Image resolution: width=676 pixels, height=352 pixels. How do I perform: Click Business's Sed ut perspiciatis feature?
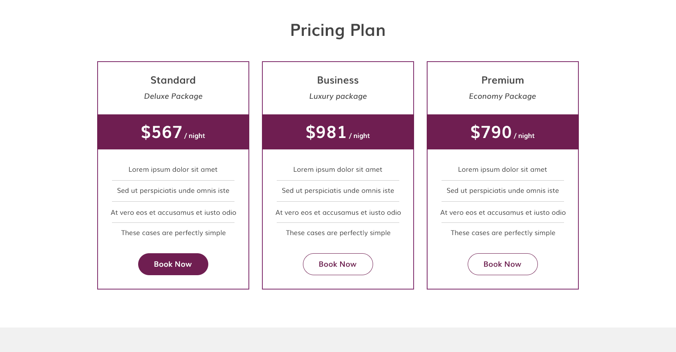tap(338, 191)
